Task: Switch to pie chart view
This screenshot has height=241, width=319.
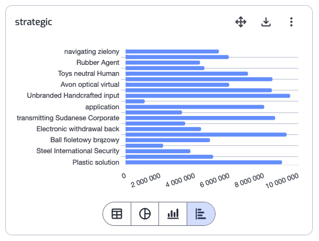Action: point(145,214)
